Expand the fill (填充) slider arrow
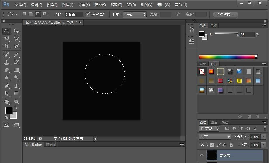The height and width of the screenshot is (163, 269). pyautogui.click(x=263, y=145)
